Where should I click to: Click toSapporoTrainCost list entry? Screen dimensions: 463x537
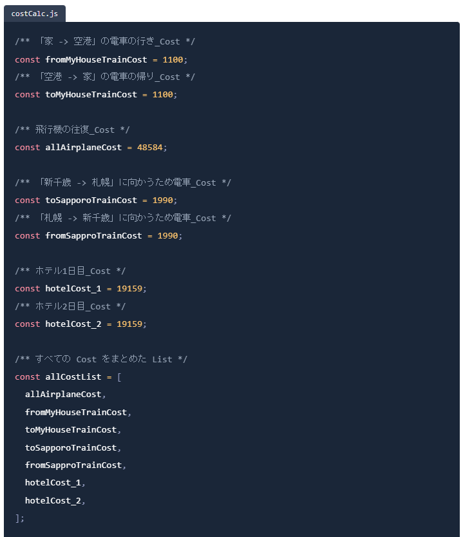click(71, 447)
